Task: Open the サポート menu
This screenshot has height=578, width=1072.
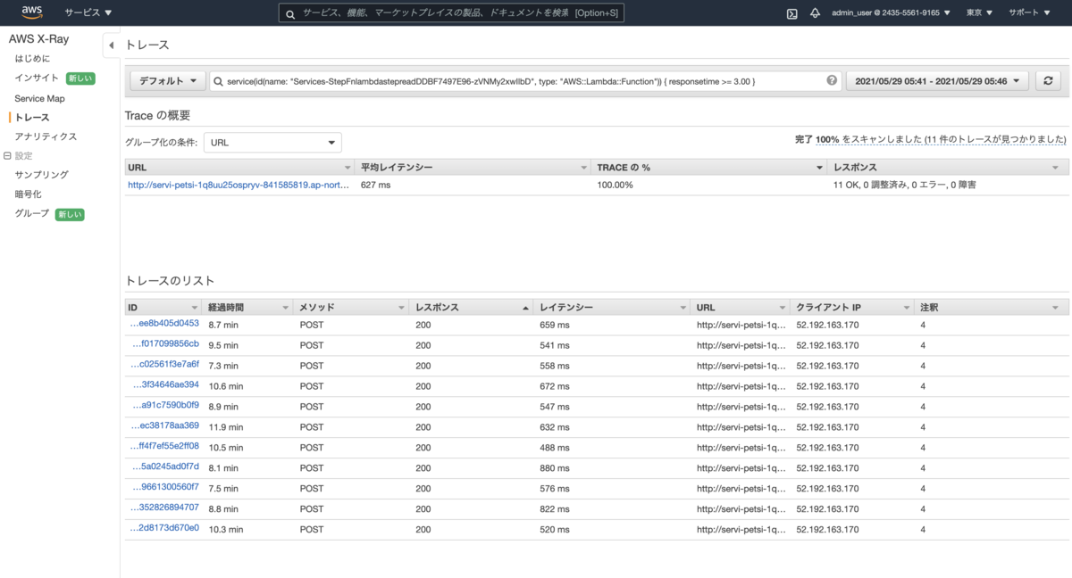Action: tap(1029, 13)
